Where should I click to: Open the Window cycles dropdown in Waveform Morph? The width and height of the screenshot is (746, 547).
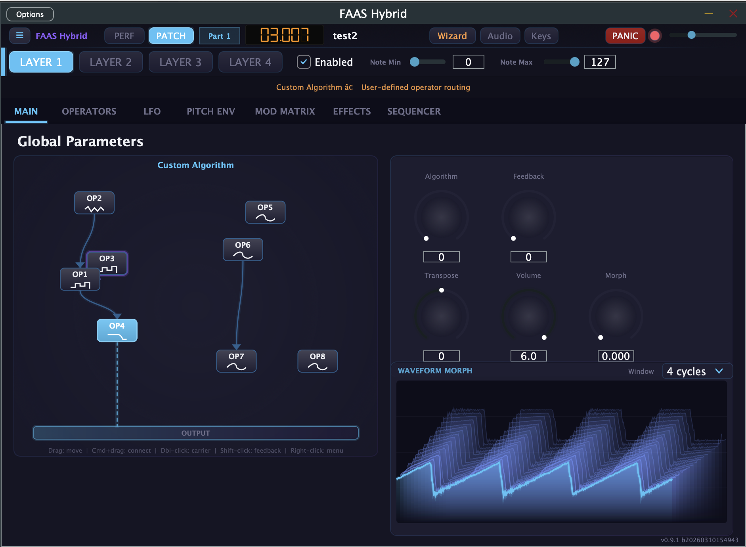point(697,371)
